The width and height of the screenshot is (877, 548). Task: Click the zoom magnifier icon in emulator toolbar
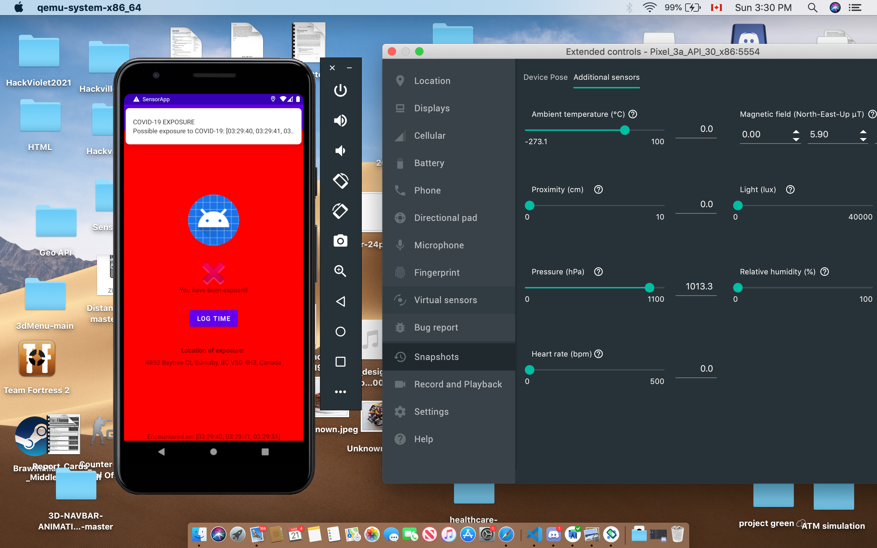(340, 271)
